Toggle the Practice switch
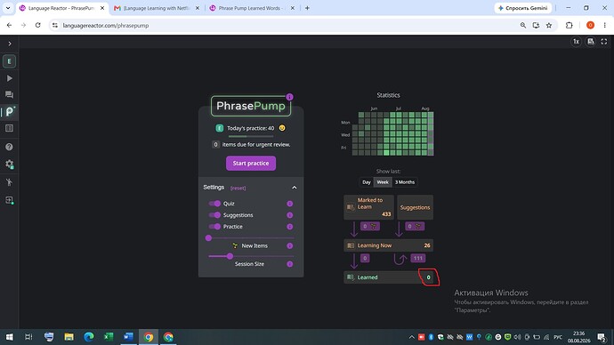 pyautogui.click(x=214, y=227)
